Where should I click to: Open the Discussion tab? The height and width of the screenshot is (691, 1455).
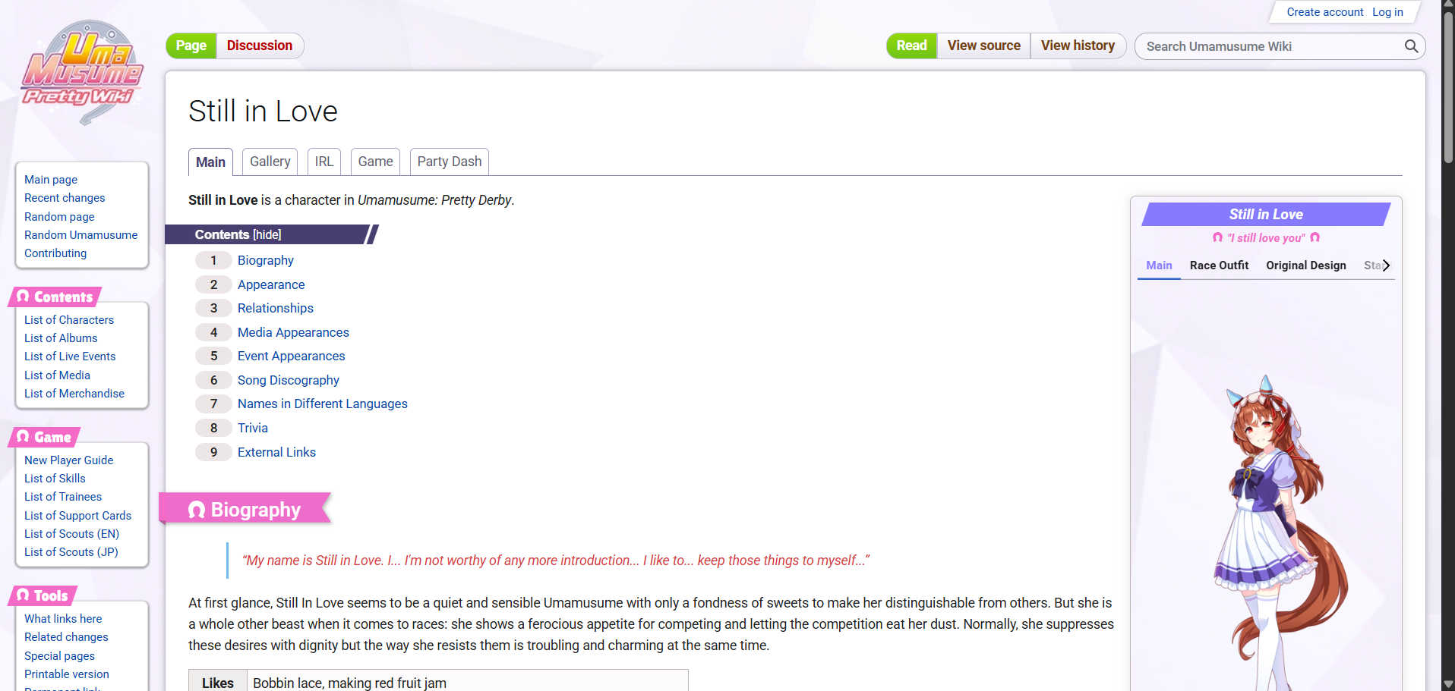tap(260, 46)
